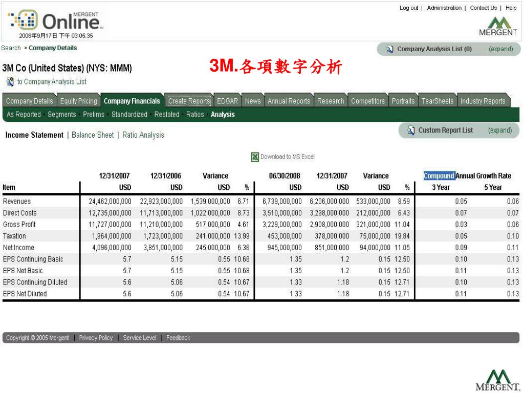Open the Segments sub-tab
The height and width of the screenshot is (393, 524).
(x=62, y=115)
